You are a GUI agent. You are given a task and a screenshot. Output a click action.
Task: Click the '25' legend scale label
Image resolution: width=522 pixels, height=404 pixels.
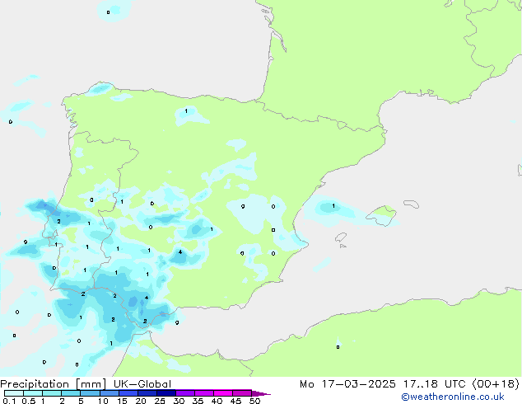coord(160,401)
